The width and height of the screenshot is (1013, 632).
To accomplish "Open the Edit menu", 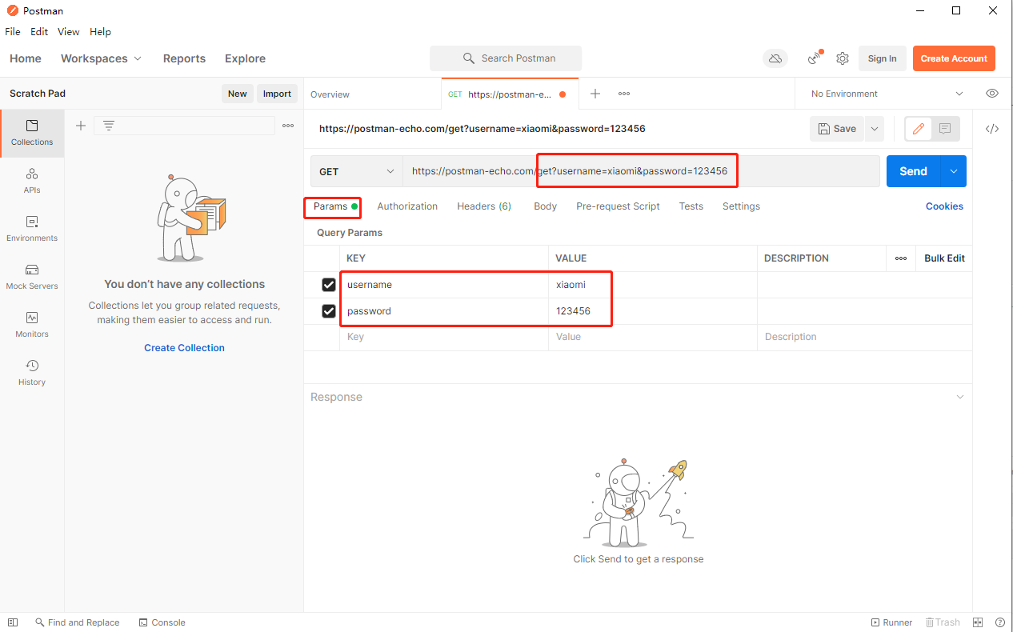I will click(x=39, y=32).
